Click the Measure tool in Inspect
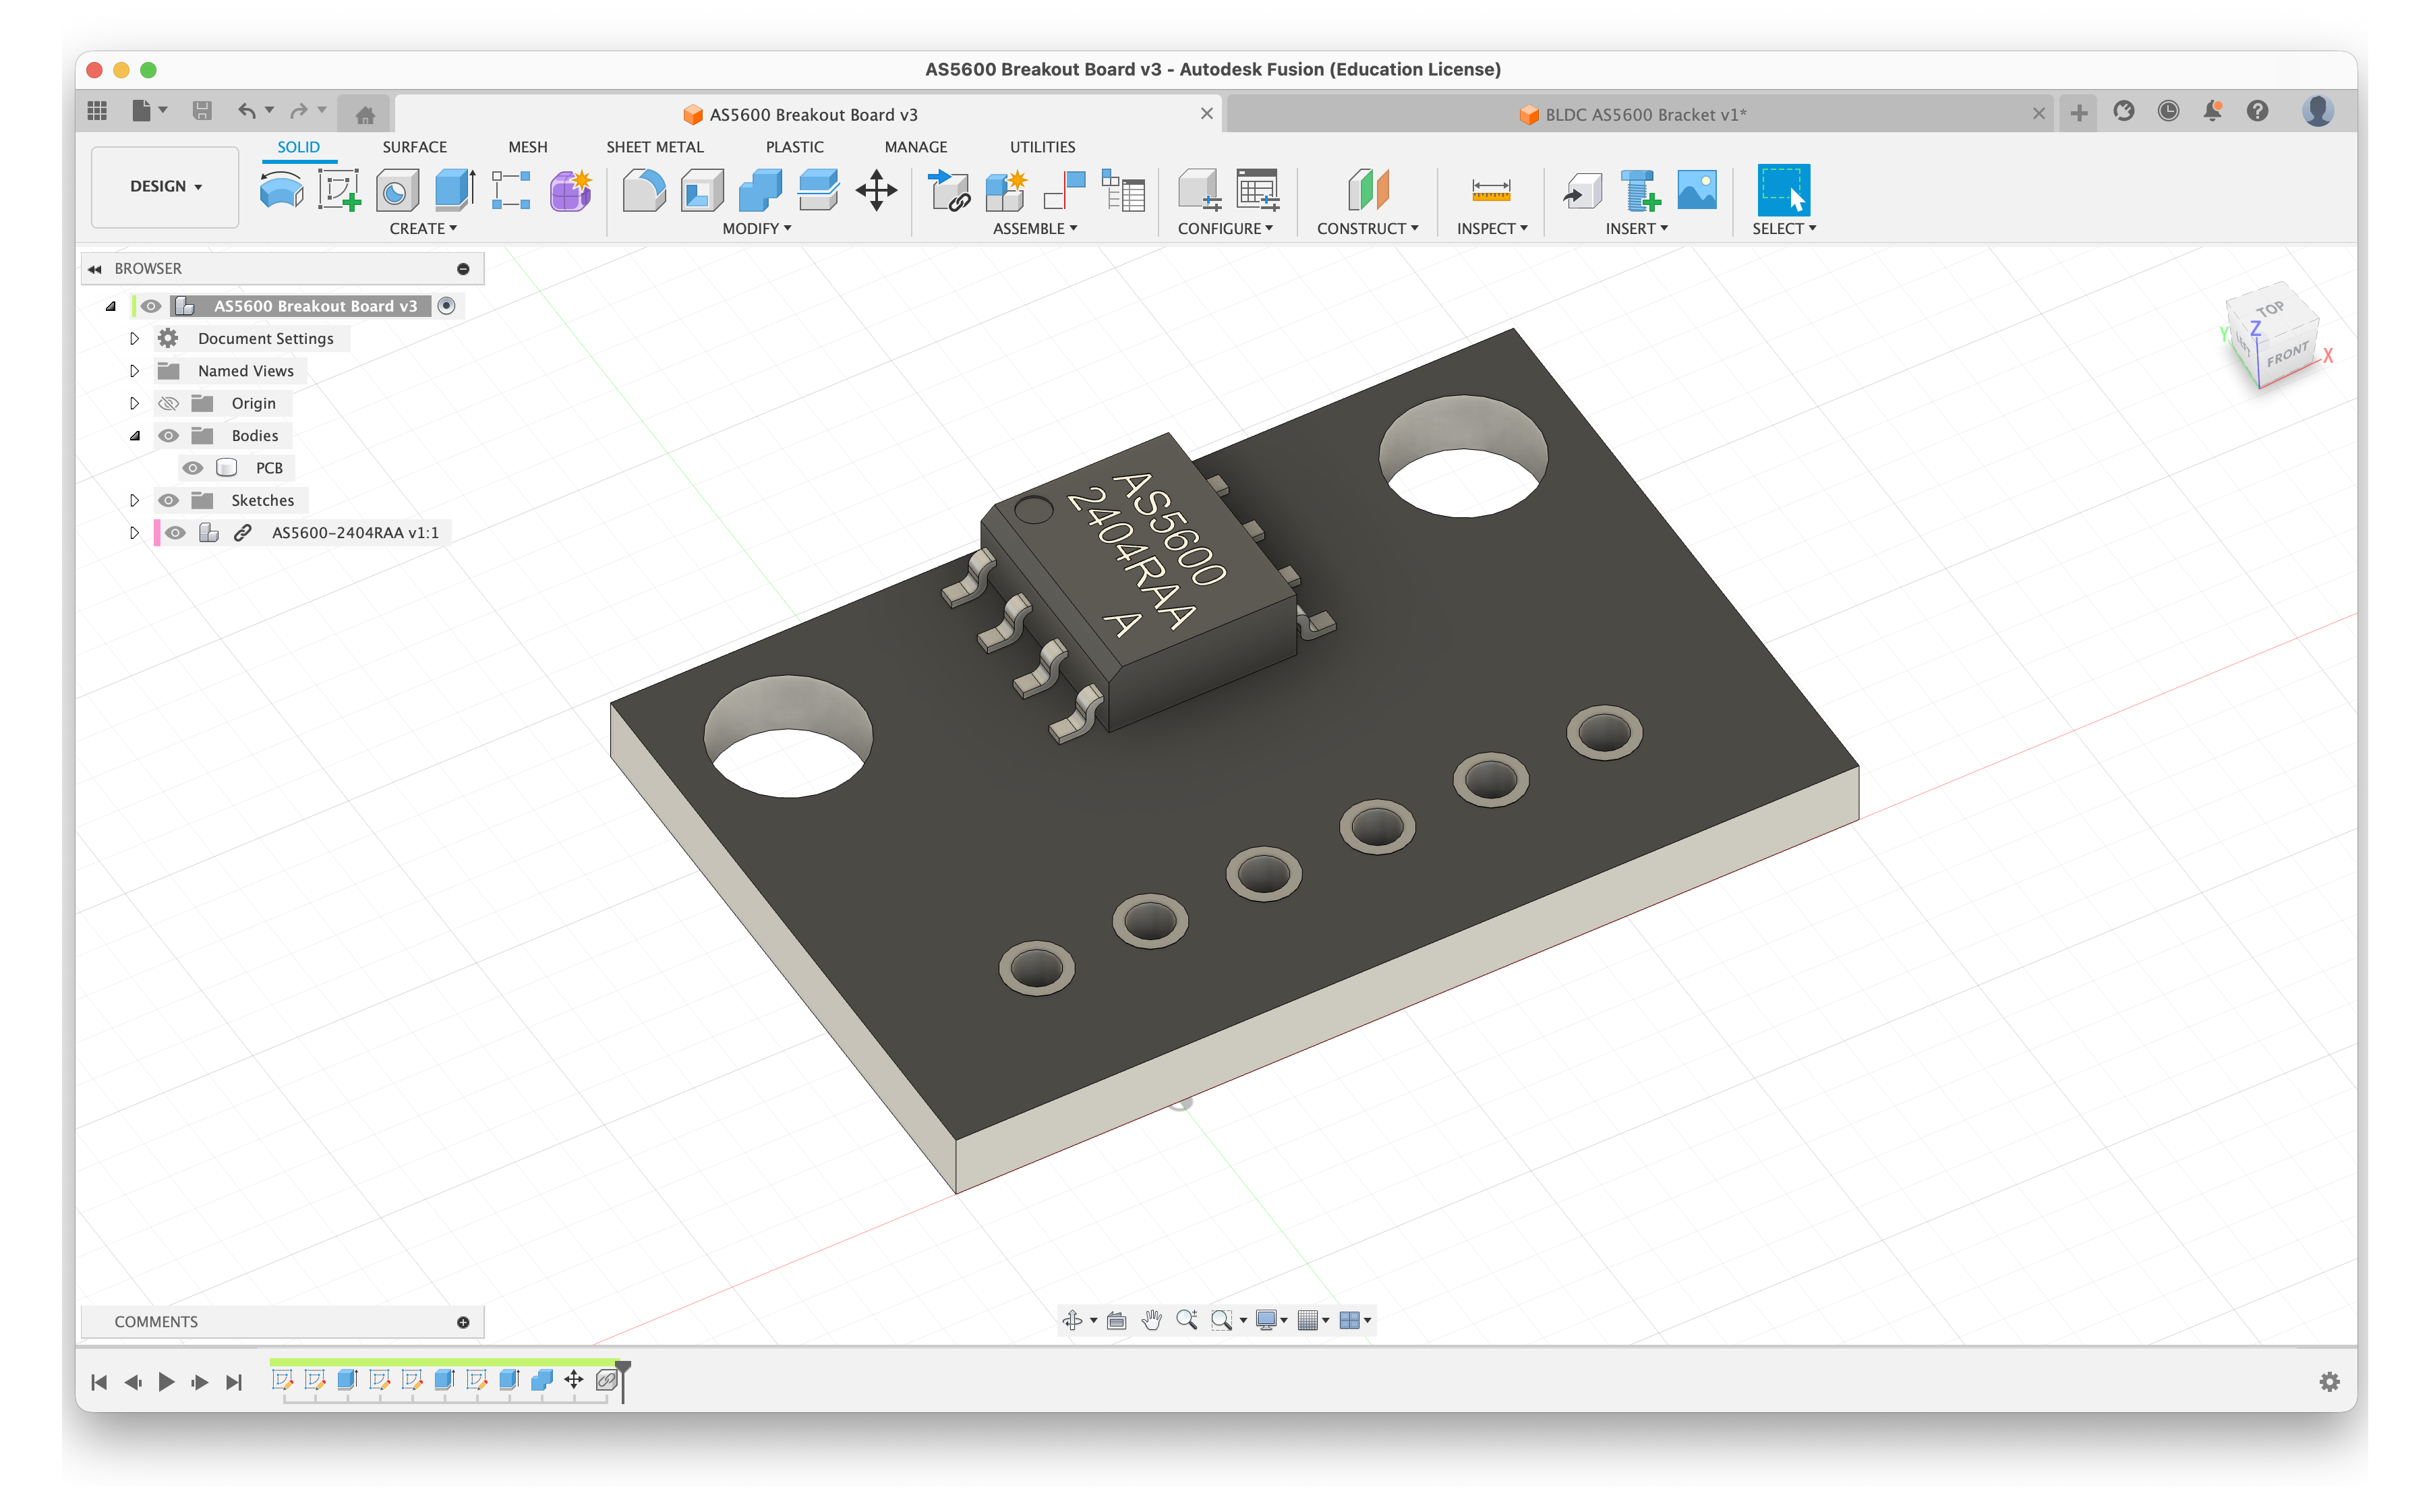 click(1490, 189)
